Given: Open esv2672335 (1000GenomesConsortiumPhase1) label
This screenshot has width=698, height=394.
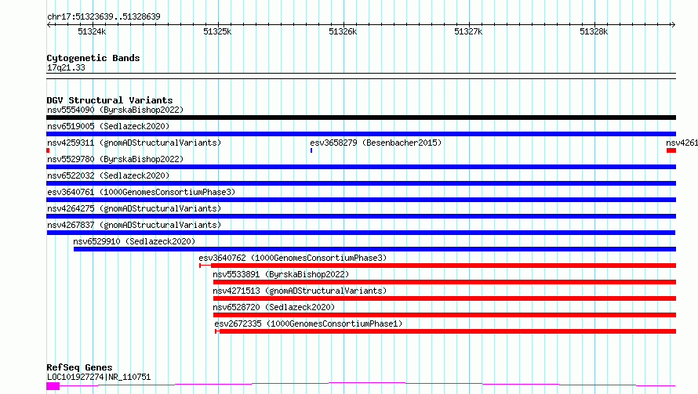Looking at the screenshot, I should pyautogui.click(x=308, y=324).
